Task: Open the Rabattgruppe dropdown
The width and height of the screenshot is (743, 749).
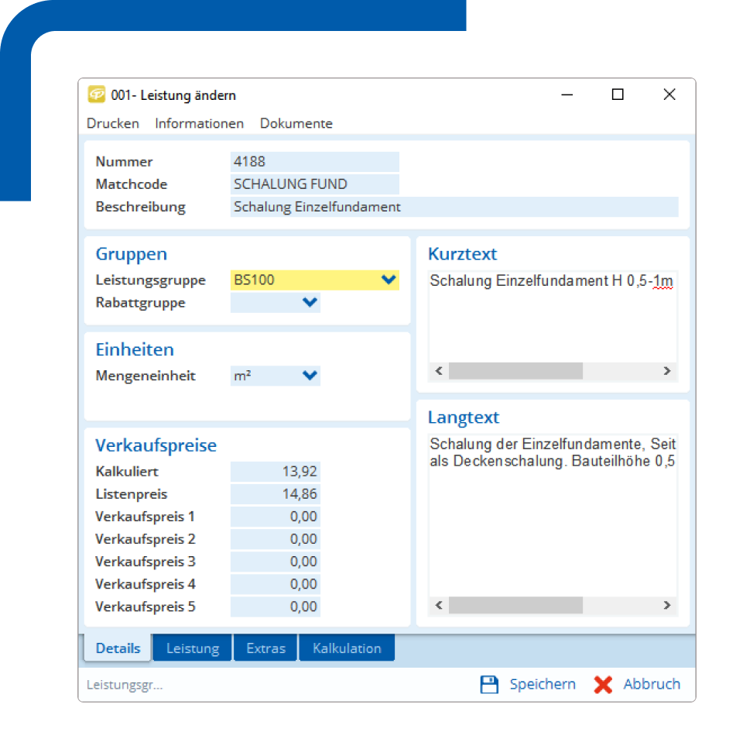Action: [x=310, y=303]
